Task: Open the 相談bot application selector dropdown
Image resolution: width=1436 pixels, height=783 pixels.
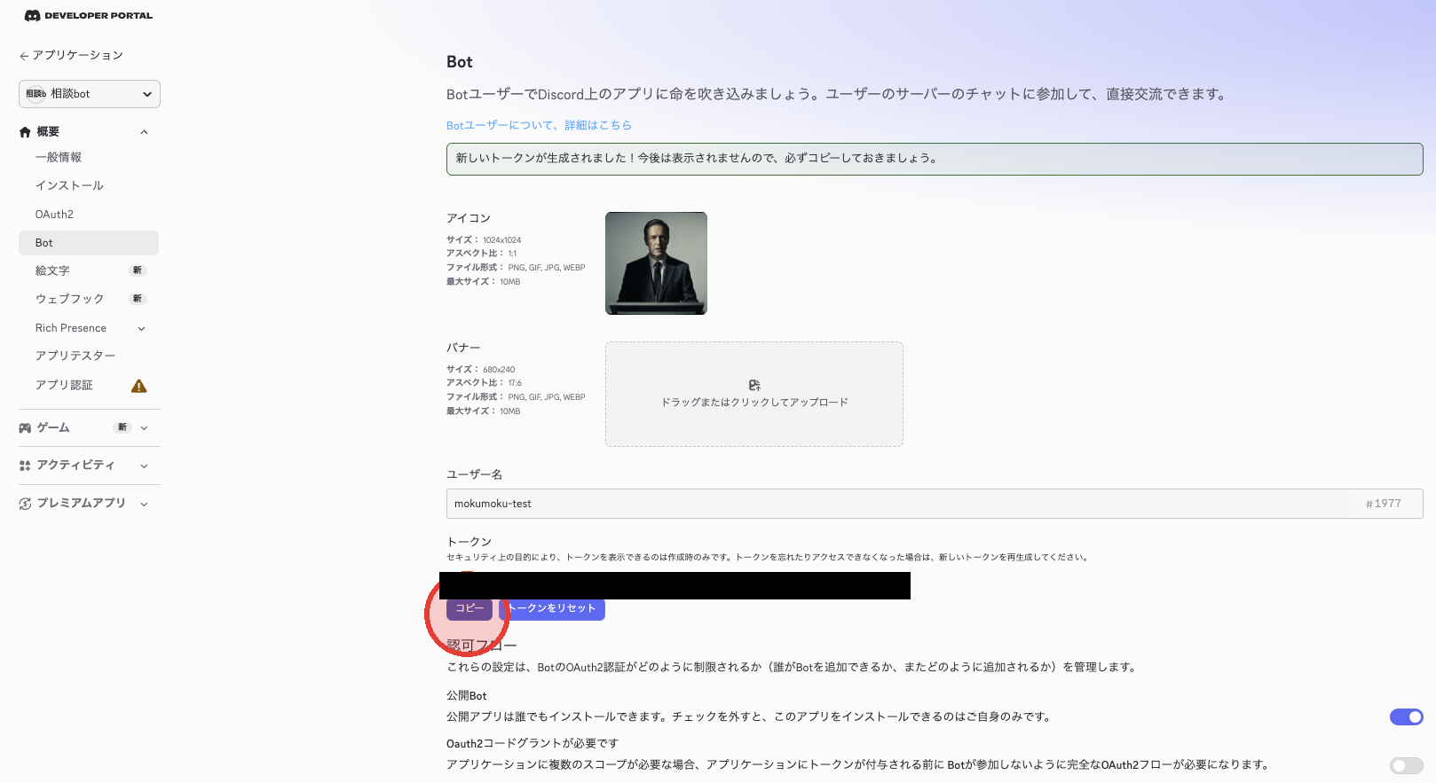Action: click(90, 94)
